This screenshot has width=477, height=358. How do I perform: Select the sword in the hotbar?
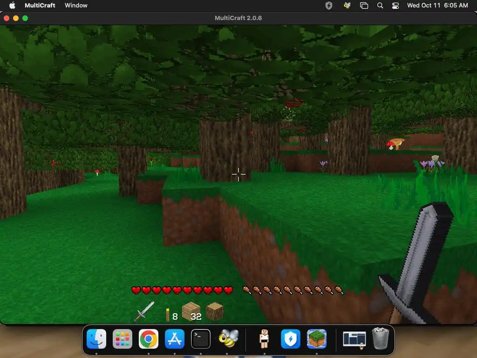[x=144, y=311]
